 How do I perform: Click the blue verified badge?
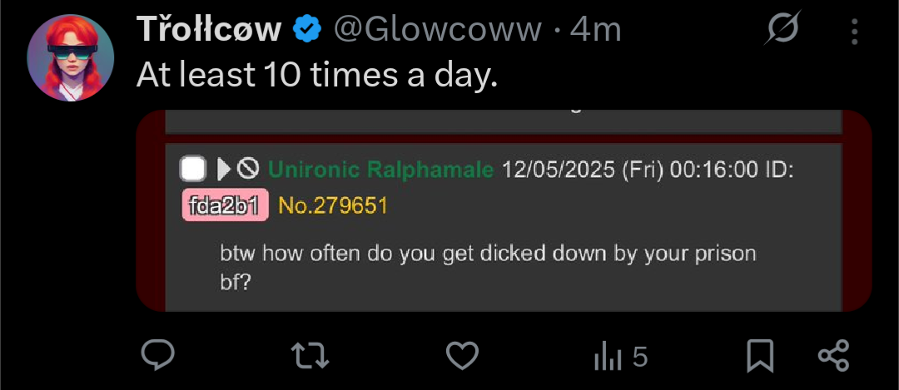tap(307, 30)
